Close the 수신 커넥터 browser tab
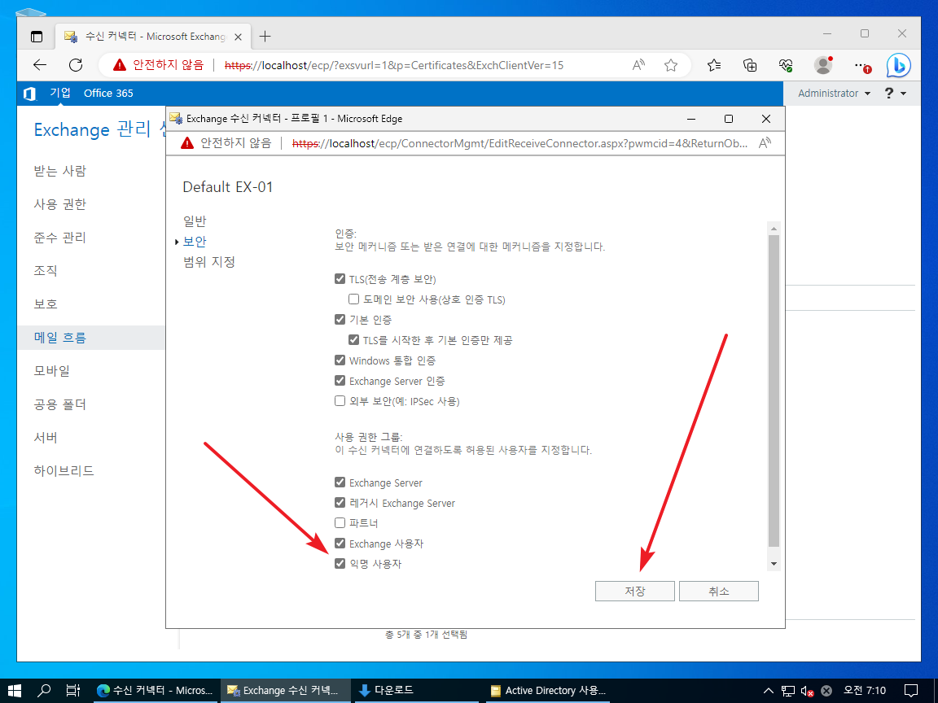The width and height of the screenshot is (938, 703). coord(238,37)
